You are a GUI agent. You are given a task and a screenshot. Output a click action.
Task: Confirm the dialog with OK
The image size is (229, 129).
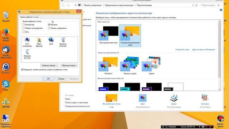point(48,79)
